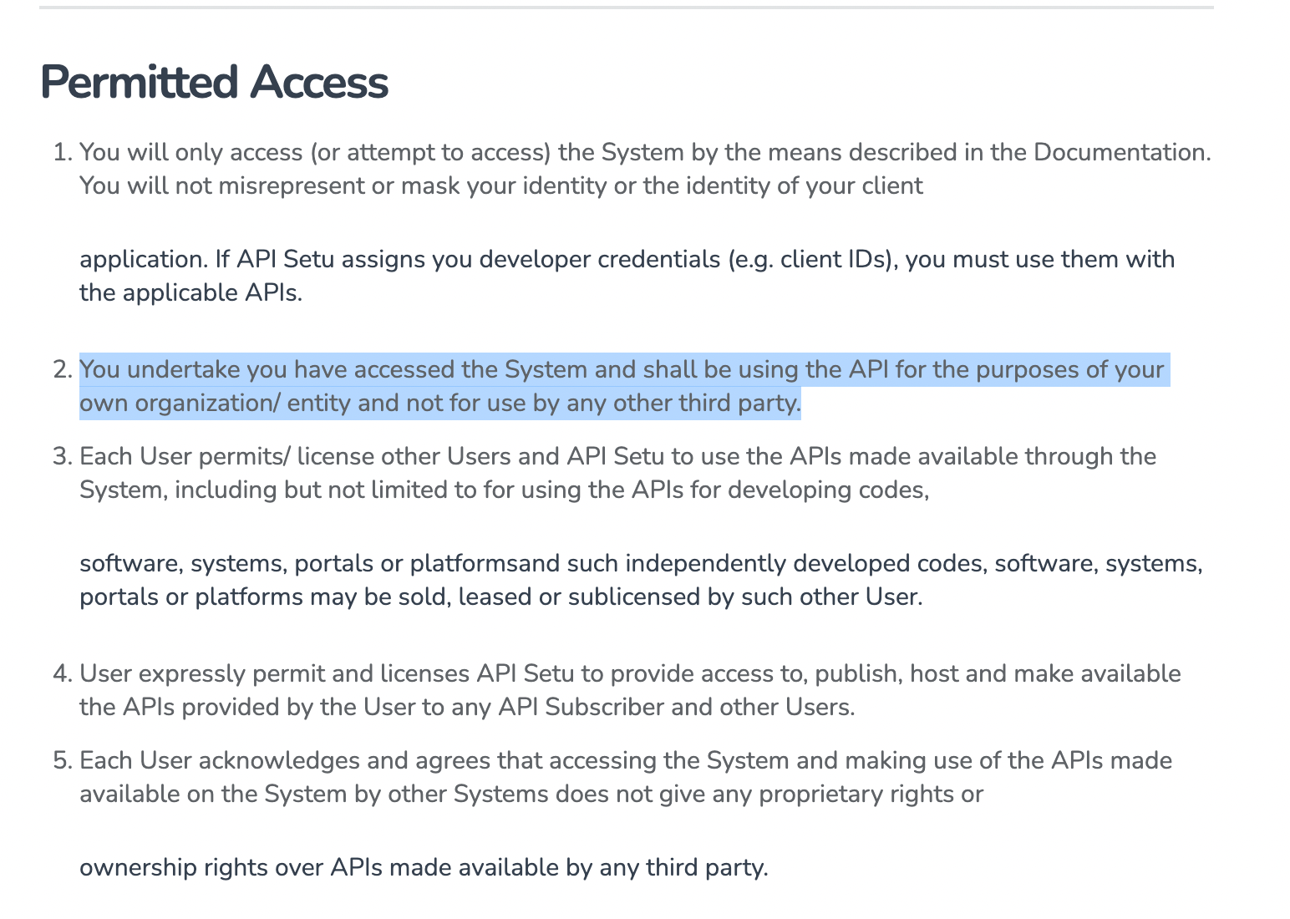
Task: Click the list number 2 marker
Action: [x=62, y=369]
